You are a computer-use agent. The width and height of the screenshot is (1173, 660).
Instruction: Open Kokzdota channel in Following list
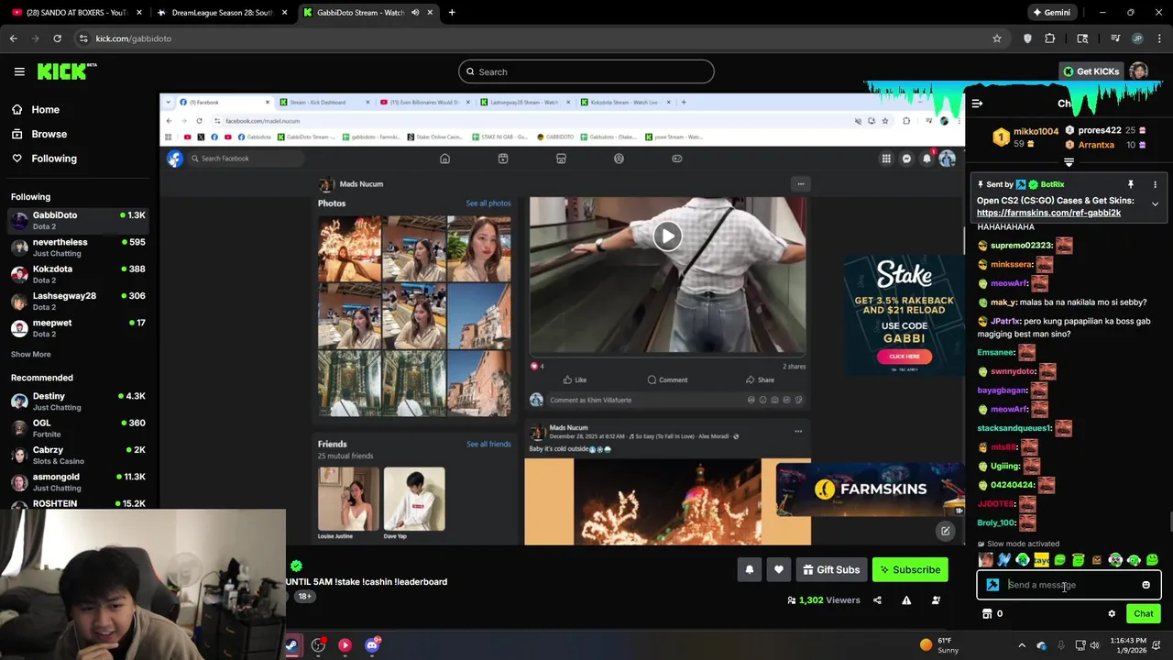[78, 274]
